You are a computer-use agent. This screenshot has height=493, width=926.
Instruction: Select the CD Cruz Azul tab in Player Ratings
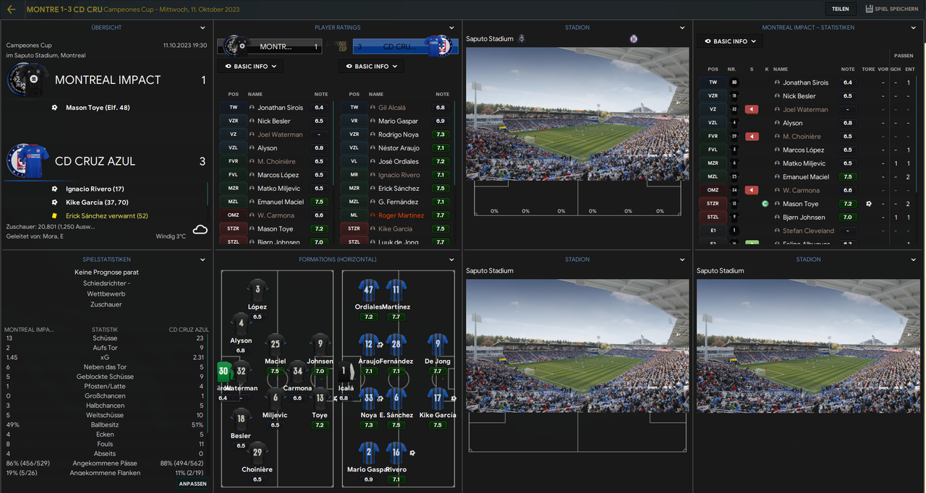click(x=404, y=46)
